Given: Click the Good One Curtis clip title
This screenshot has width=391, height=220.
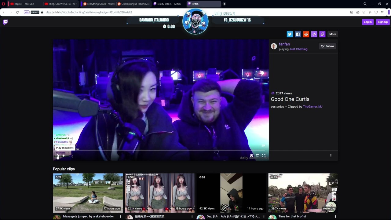Looking at the screenshot, I should click(290, 99).
